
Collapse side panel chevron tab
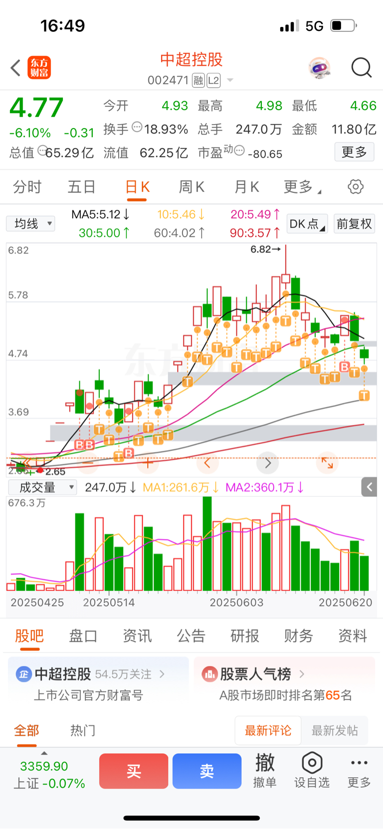click(x=369, y=487)
